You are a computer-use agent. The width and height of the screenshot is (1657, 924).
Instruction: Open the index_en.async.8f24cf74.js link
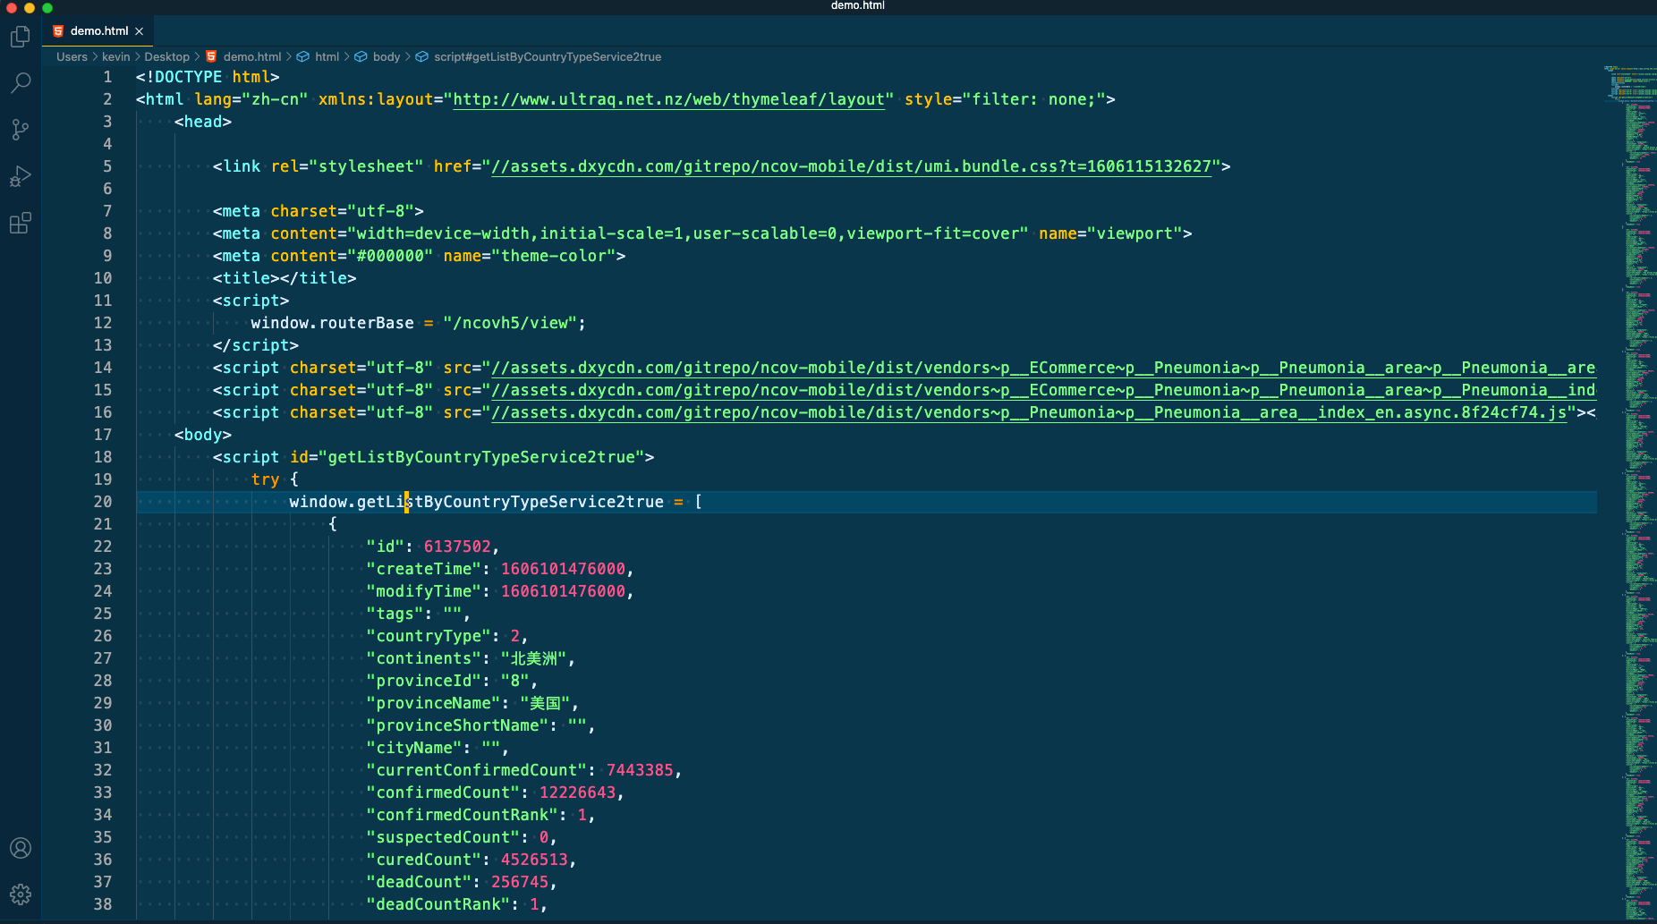(1029, 412)
